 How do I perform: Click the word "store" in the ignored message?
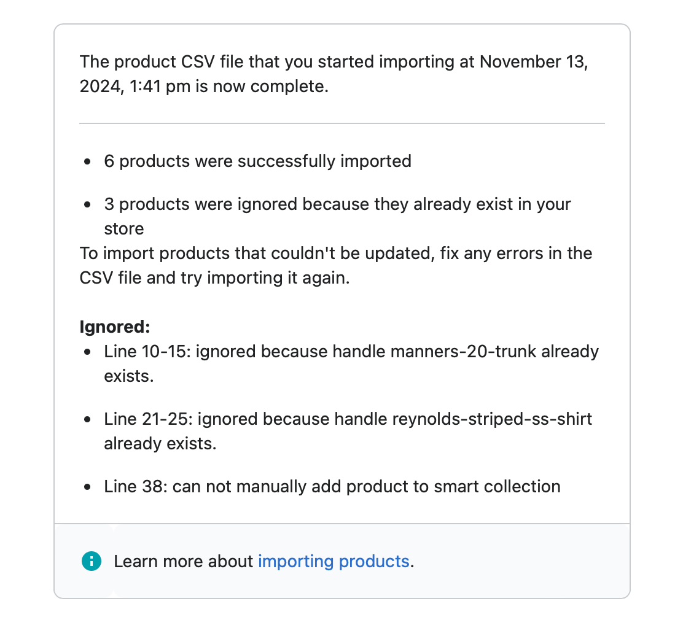tap(124, 228)
